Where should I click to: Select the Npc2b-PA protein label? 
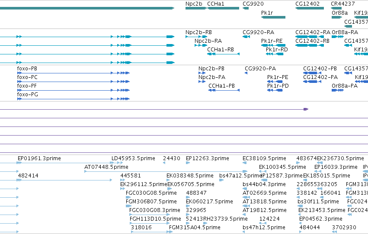pos(212,77)
